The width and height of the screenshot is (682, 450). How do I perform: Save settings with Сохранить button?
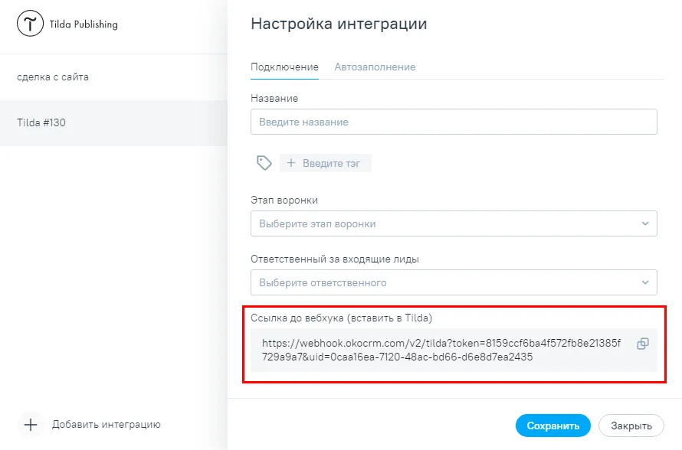click(552, 426)
